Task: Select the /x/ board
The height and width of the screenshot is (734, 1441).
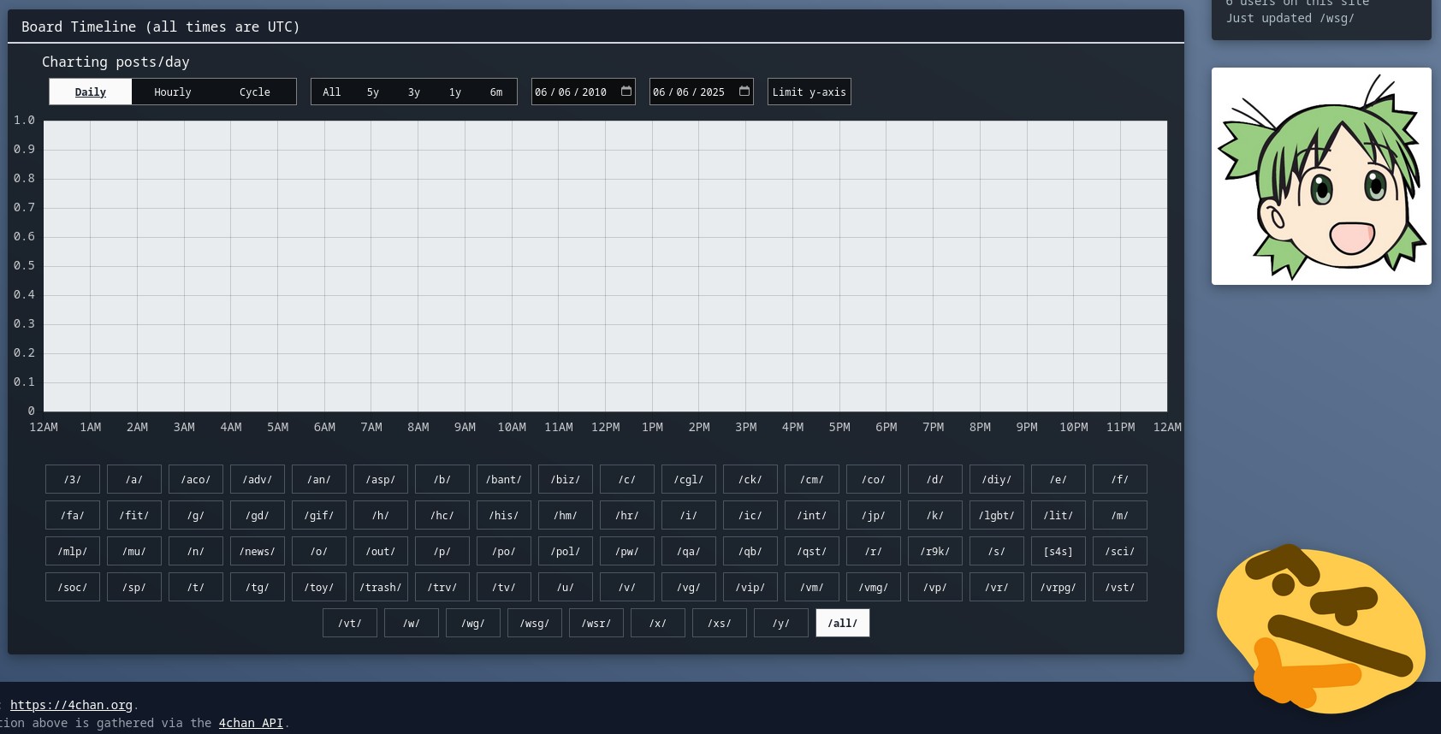Action: [658, 623]
